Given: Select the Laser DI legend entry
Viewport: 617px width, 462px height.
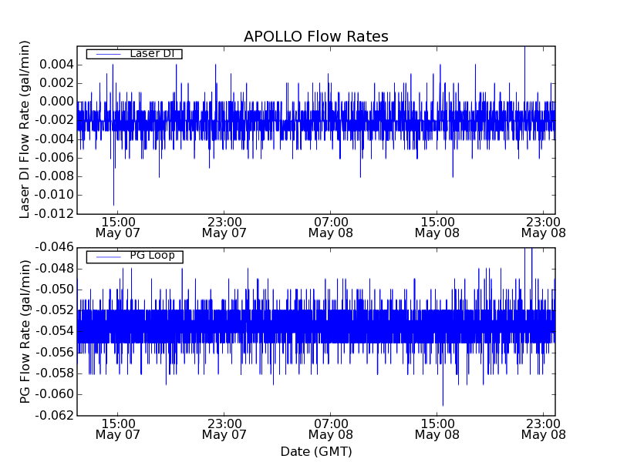Looking at the screenshot, I should (x=134, y=54).
